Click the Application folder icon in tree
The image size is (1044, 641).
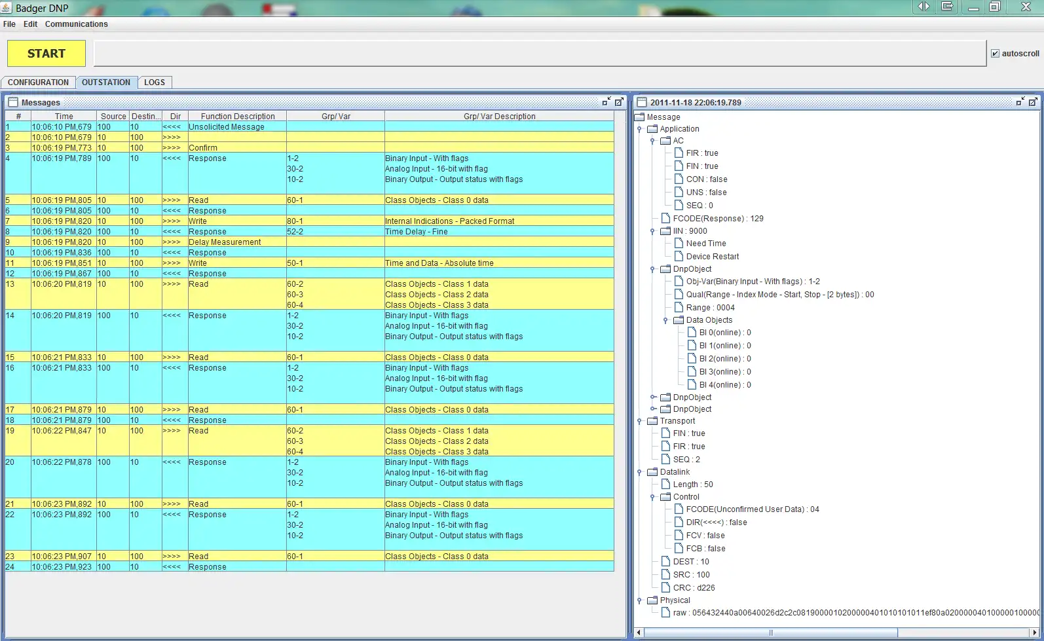pos(652,129)
